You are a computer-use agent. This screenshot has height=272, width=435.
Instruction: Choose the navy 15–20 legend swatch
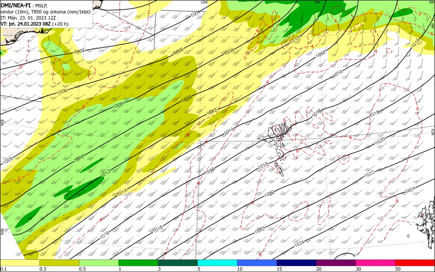tap(296, 263)
